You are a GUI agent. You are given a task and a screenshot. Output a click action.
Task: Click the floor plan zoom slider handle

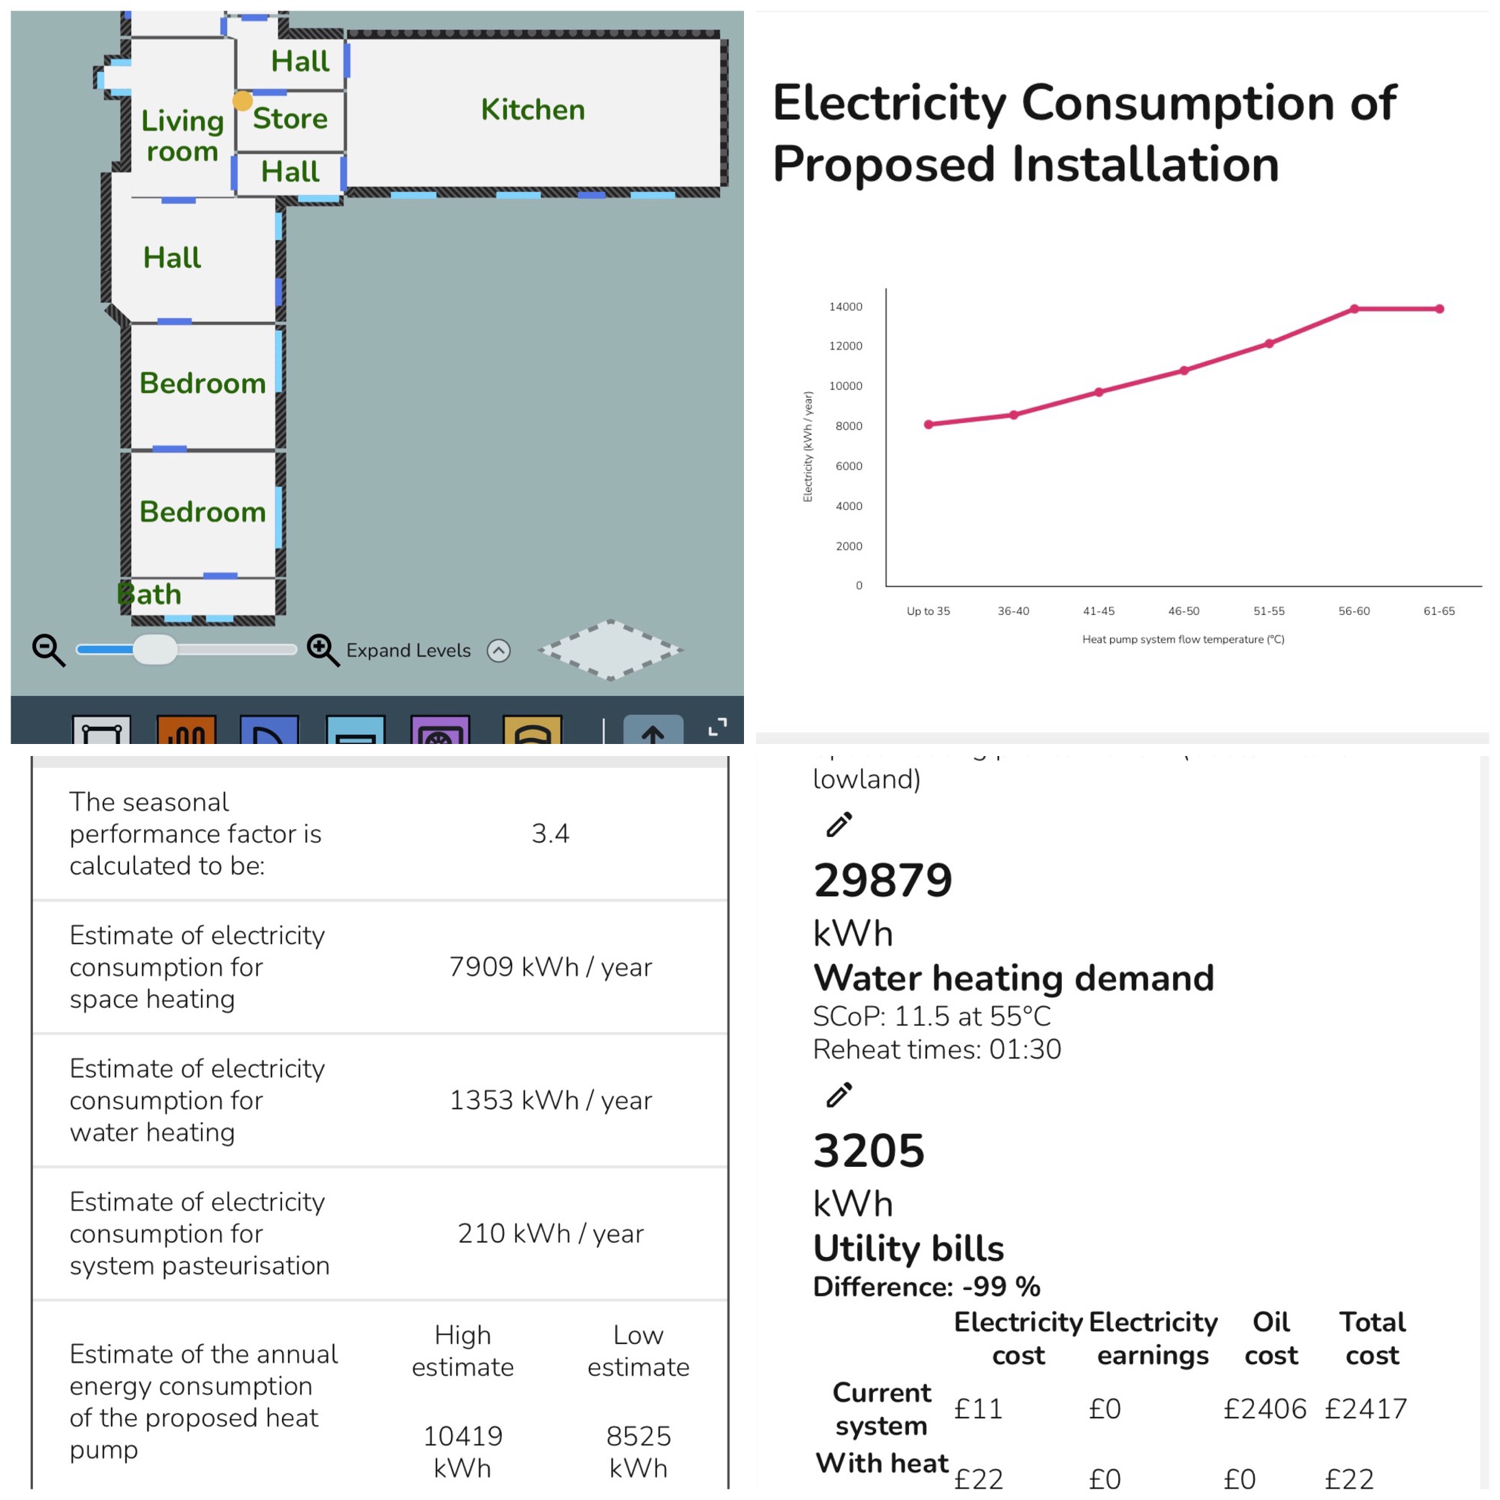click(x=155, y=649)
